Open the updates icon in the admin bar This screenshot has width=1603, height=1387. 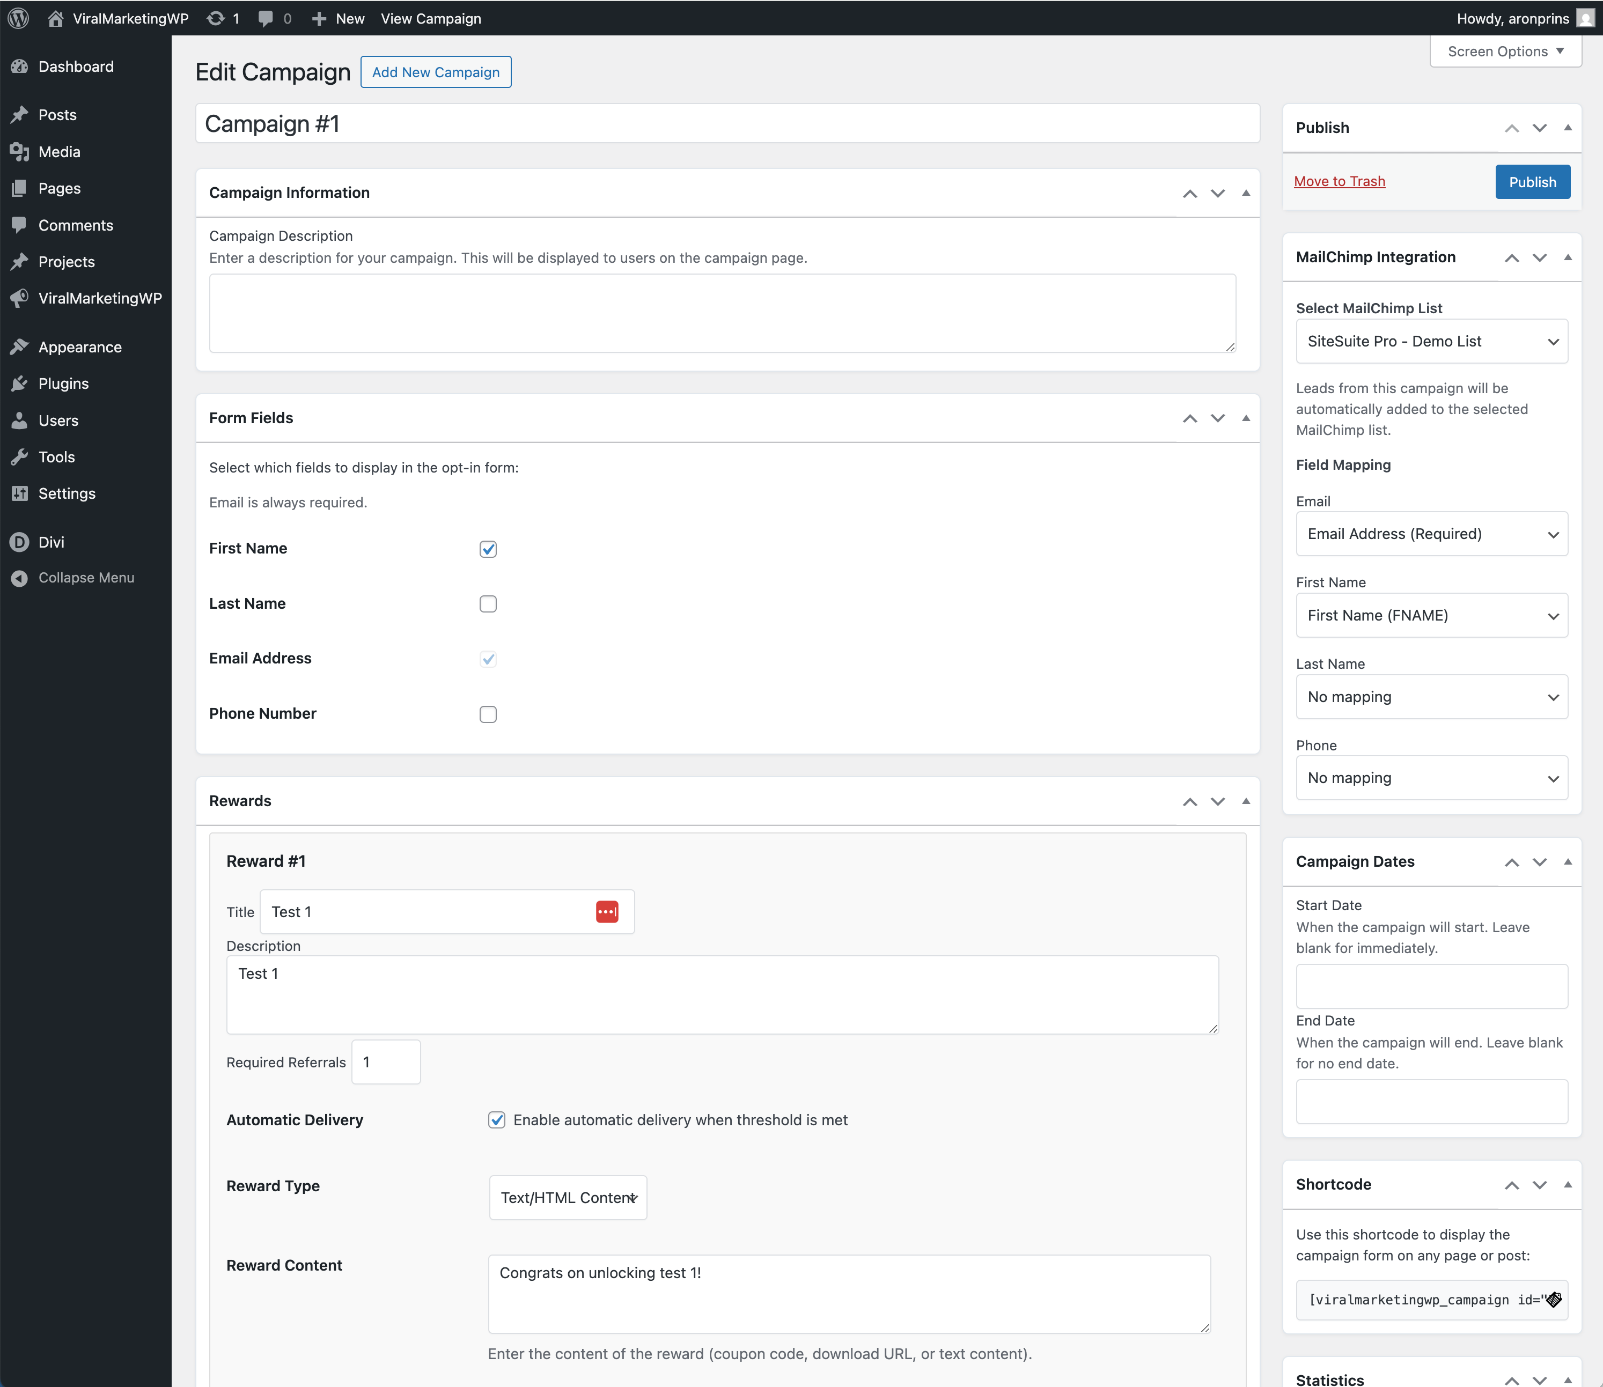216,18
